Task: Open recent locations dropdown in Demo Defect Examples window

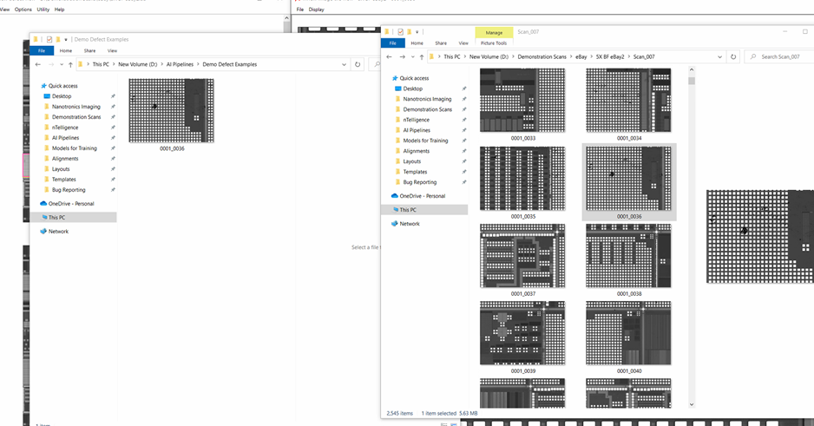Action: [x=61, y=64]
